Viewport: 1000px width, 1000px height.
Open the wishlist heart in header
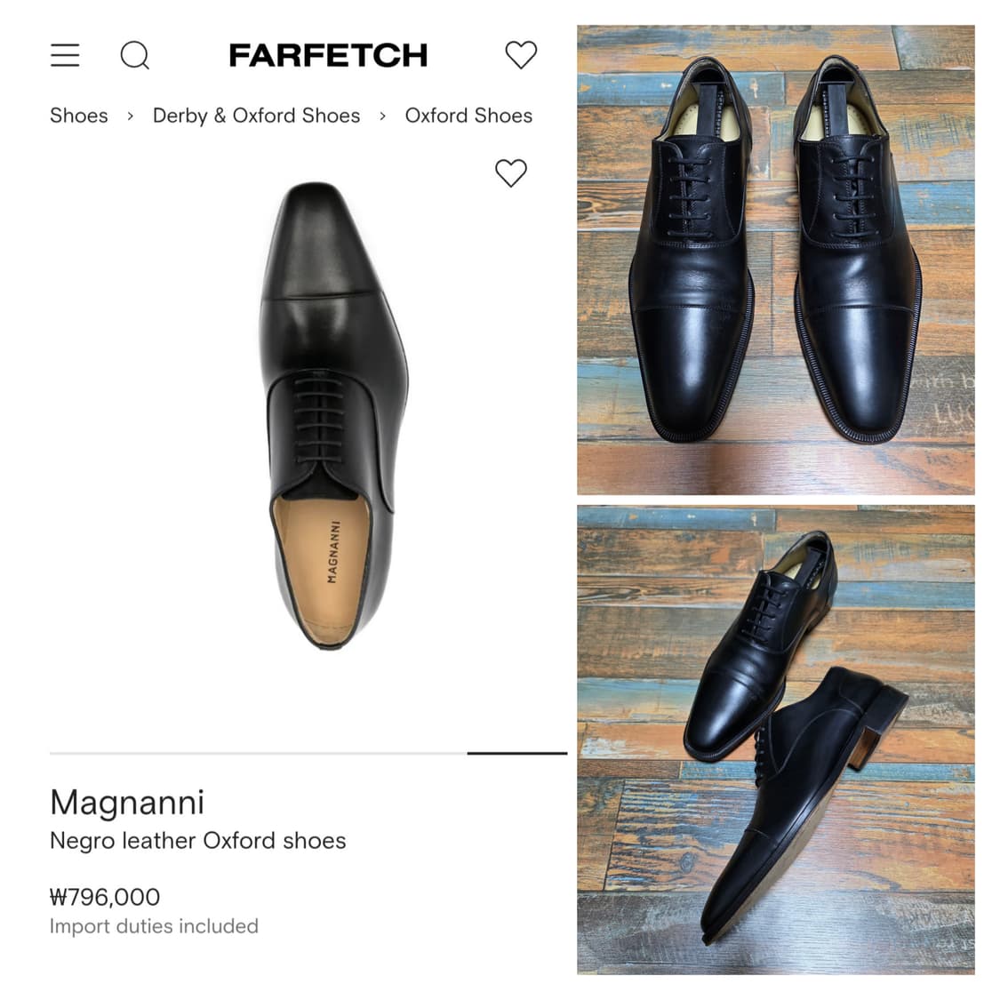[x=521, y=55]
